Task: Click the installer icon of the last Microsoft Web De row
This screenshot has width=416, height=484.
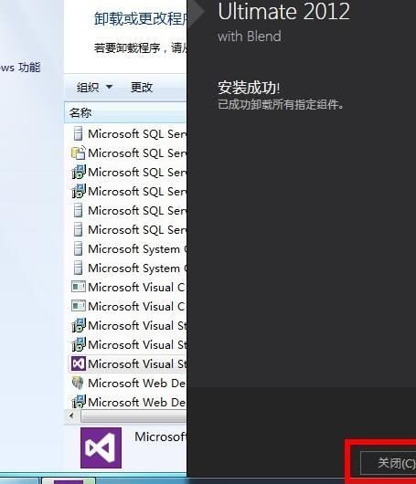Action: [x=79, y=402]
